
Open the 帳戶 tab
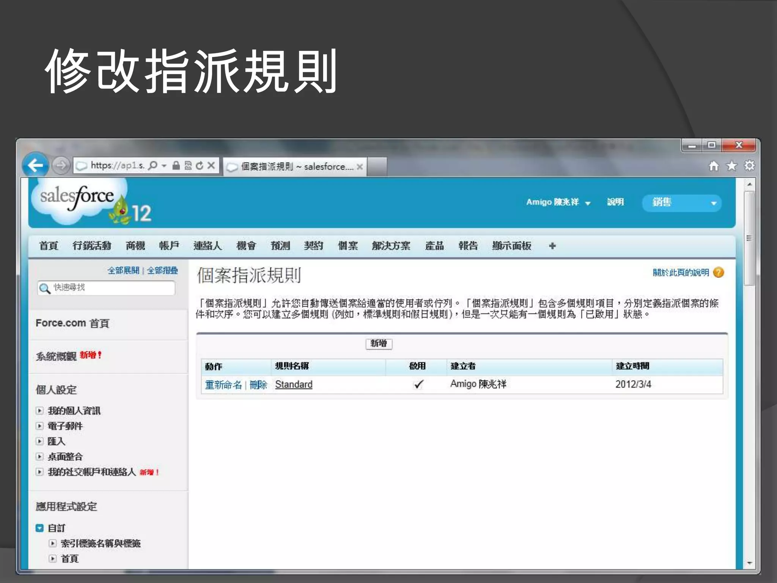(169, 246)
